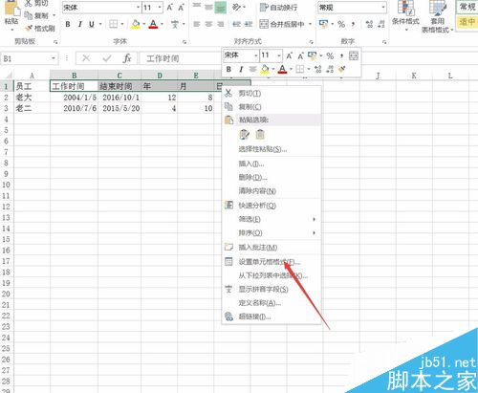The width and height of the screenshot is (478, 393).
Task: Open the mini toolbar font 宋体 dropdown
Action: (x=255, y=56)
